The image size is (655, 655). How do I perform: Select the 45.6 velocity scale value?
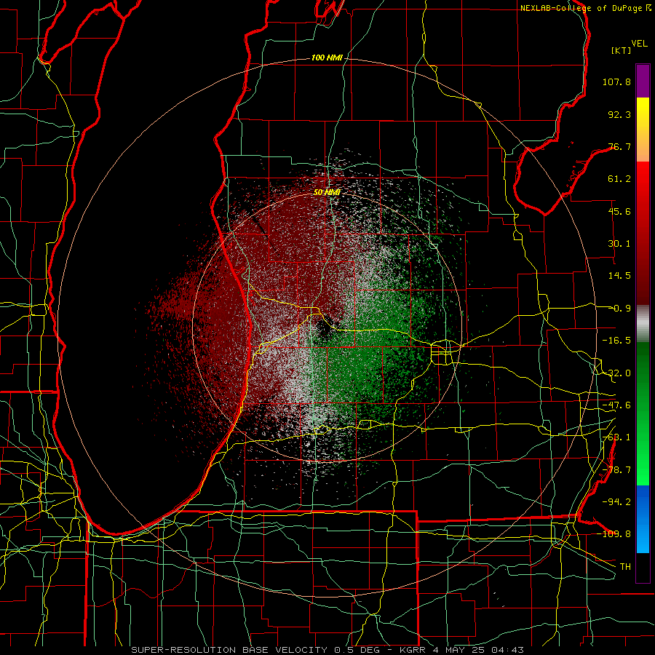[619, 211]
